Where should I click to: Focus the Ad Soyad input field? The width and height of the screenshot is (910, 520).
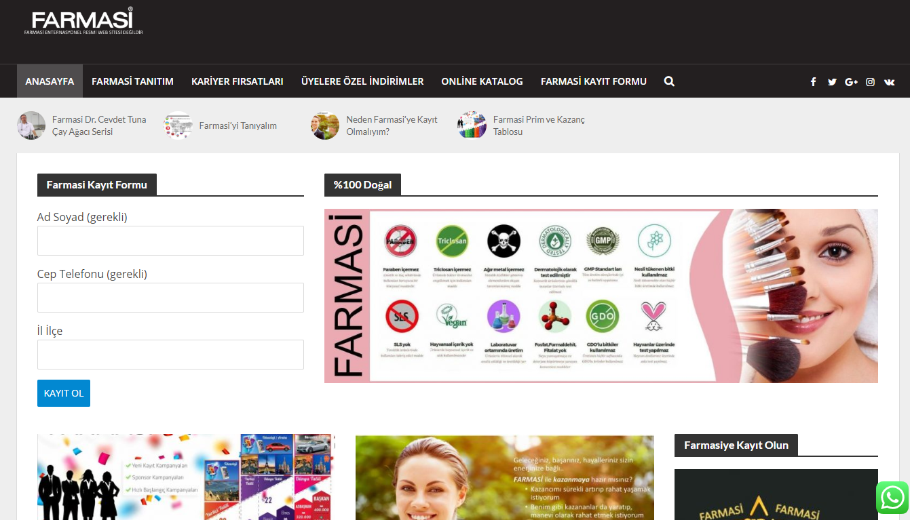pyautogui.click(x=170, y=241)
